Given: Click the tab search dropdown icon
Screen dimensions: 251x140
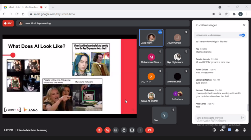Looking at the screenshot, I should [x=220, y=7].
